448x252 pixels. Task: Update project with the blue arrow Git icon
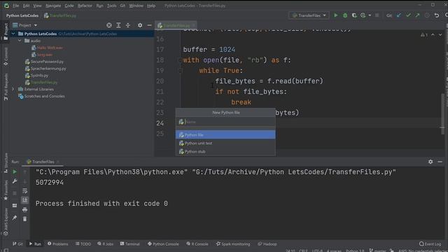pyautogui.click(x=399, y=15)
